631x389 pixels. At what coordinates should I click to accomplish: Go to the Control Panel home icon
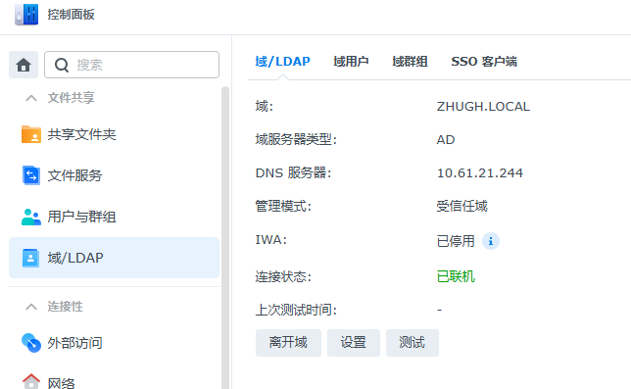pyautogui.click(x=24, y=65)
